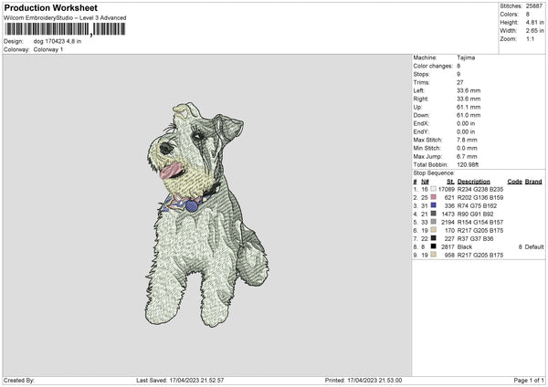The height and width of the screenshot is (387, 548).
Task: Click the off-white swatch for stop 1
Action: [x=433, y=189]
